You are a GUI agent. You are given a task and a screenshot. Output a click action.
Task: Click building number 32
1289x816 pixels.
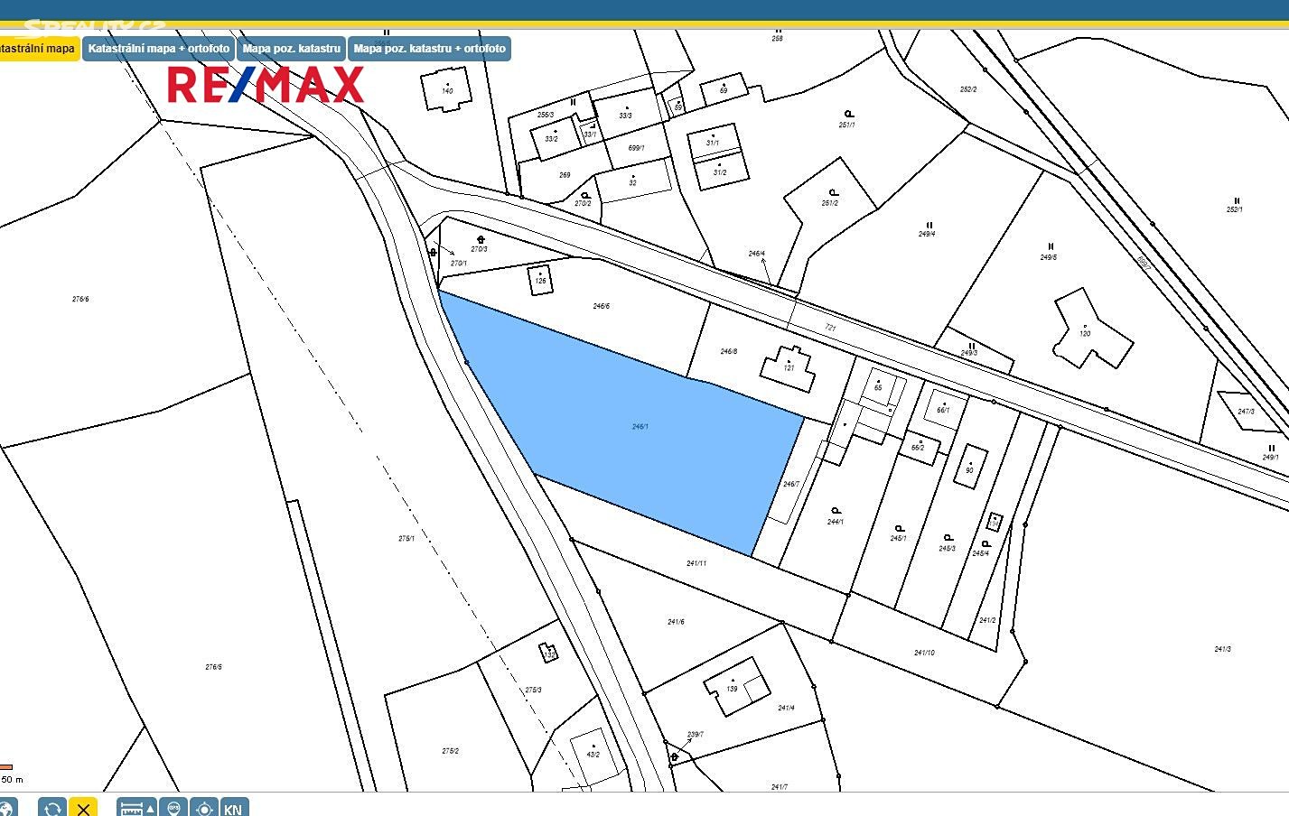[x=632, y=183]
